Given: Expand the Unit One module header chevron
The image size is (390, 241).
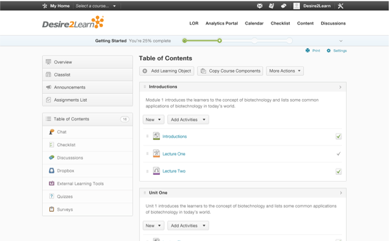Looking at the screenshot, I should [341, 193].
